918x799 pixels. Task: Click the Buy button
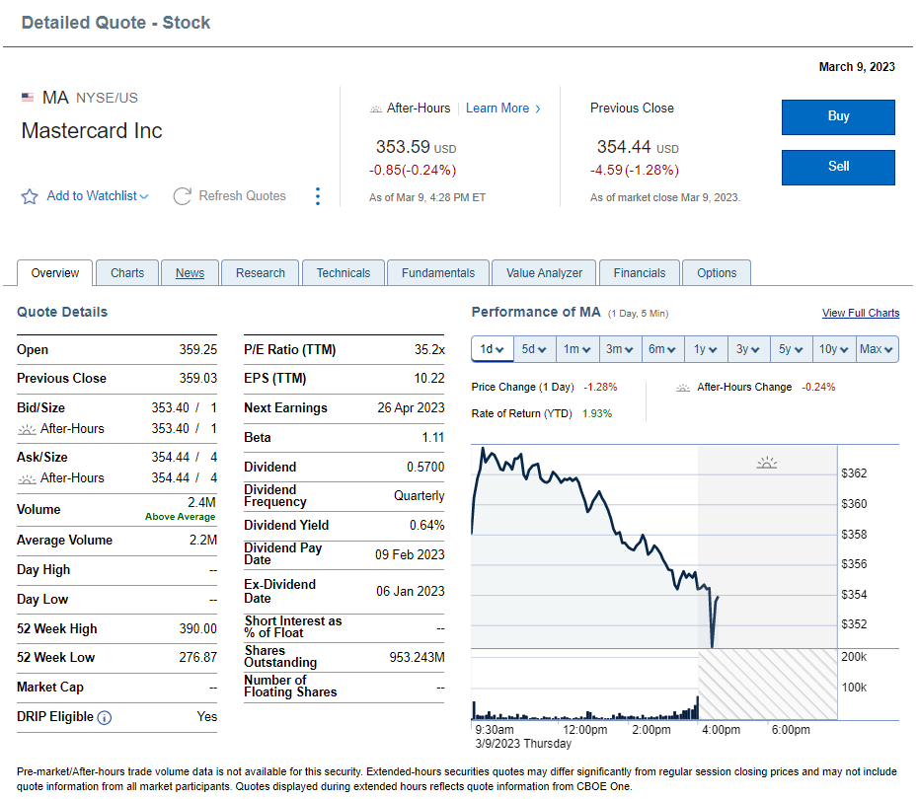pos(838,117)
